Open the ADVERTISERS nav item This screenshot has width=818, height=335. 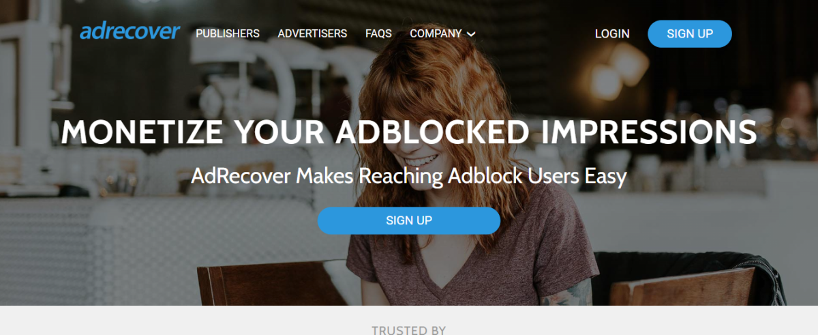[x=312, y=33]
